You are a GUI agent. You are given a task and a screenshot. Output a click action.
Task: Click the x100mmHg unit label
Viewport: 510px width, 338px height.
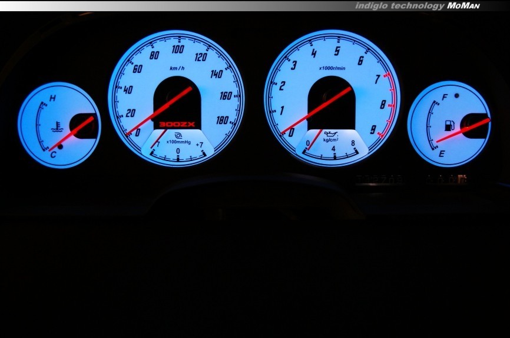click(x=178, y=142)
